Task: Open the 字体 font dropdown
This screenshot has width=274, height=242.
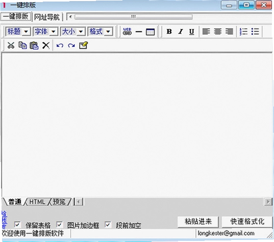Action: tap(45, 32)
